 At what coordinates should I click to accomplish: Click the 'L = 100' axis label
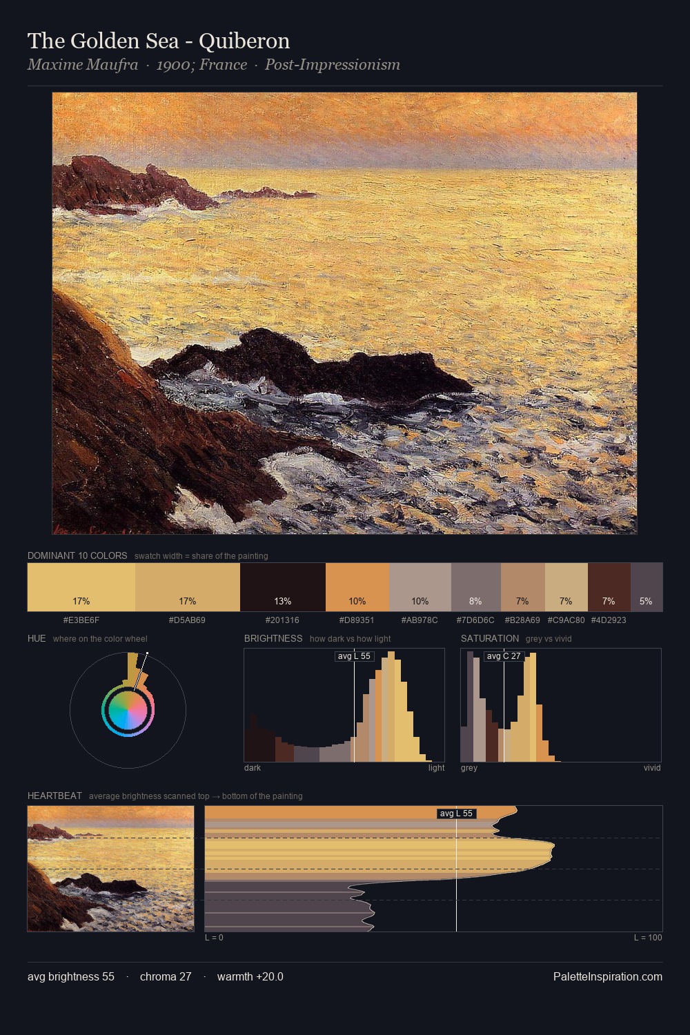tap(648, 938)
